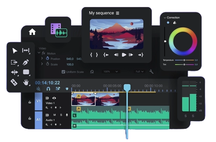
Task: Collapse the Motion effect section
Action: [39, 53]
